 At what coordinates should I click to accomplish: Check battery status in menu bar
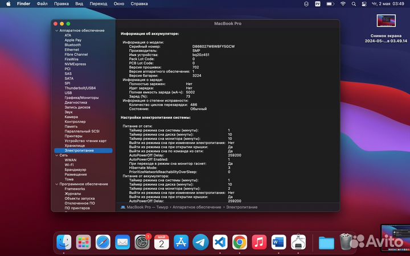coord(330,4)
